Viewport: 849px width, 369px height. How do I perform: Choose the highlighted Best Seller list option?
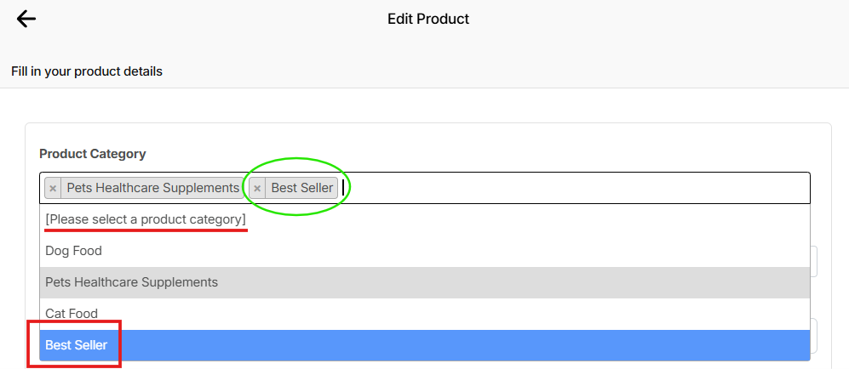pyautogui.click(x=77, y=345)
